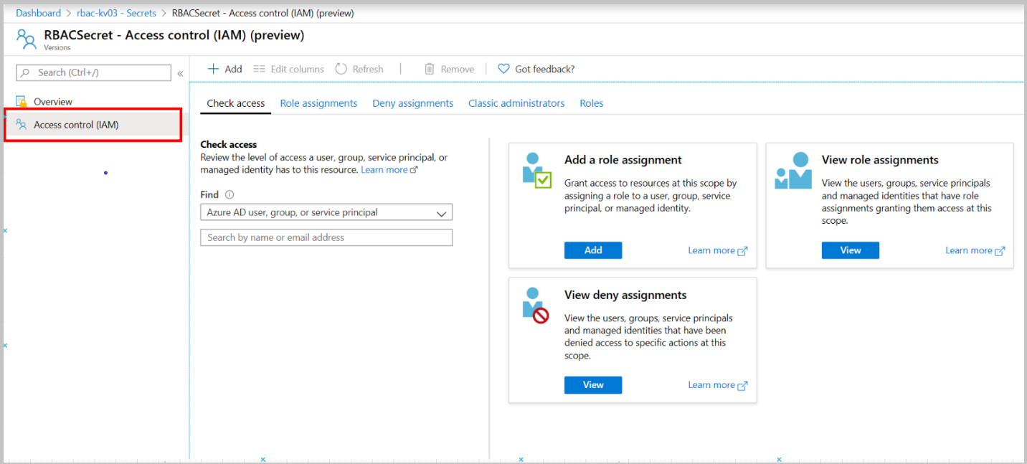The image size is (1027, 464).
Task: Click the info icon next to Find
Action: (x=229, y=194)
